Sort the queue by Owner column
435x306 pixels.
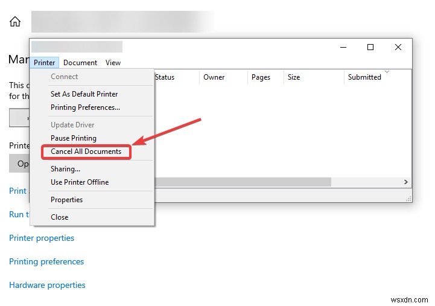point(223,77)
